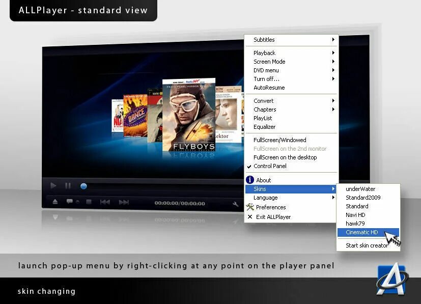Choose FullScreen on the desktop
The width and height of the screenshot is (421, 304).
point(292,157)
